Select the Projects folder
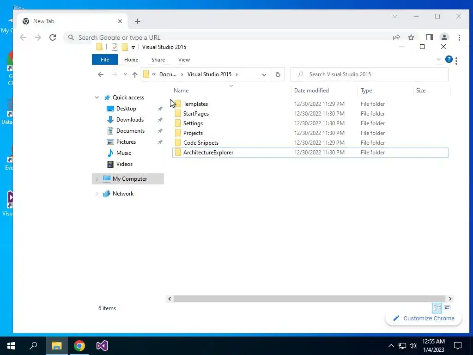473x355 pixels. (x=310, y=133)
